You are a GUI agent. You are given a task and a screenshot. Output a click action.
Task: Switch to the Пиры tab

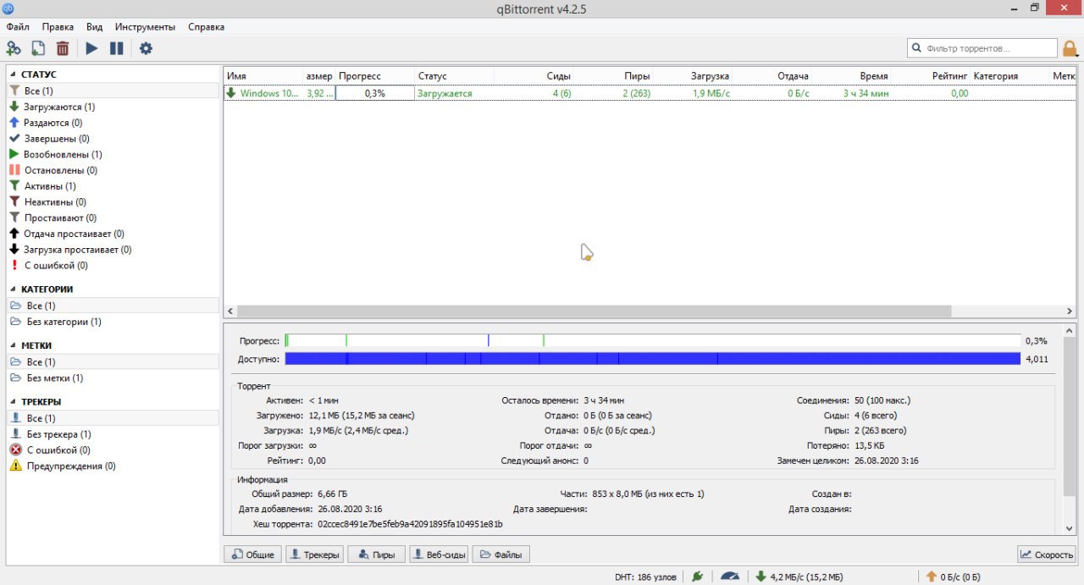pos(376,555)
